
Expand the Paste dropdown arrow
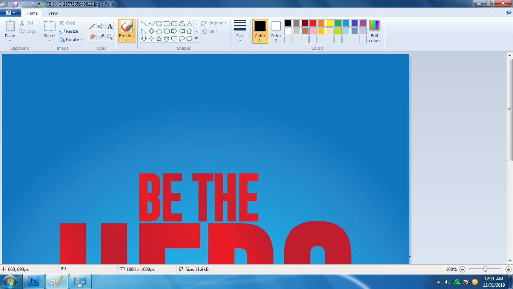(x=10, y=40)
